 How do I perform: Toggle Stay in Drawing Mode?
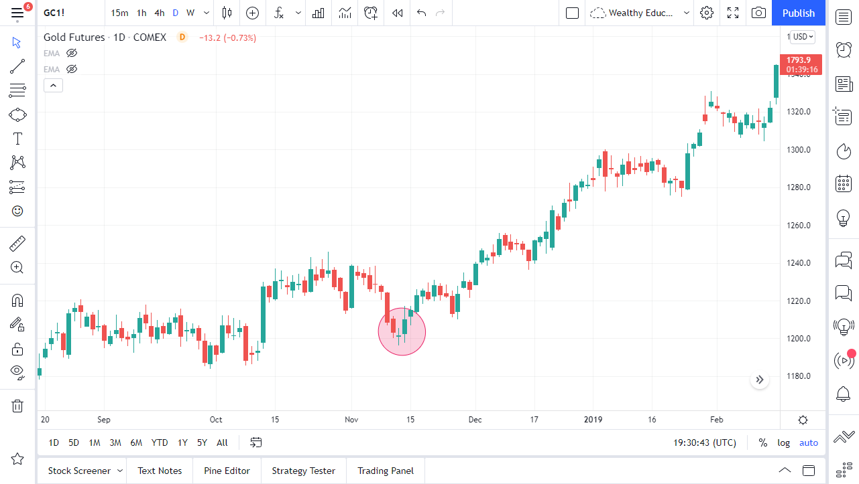17,325
